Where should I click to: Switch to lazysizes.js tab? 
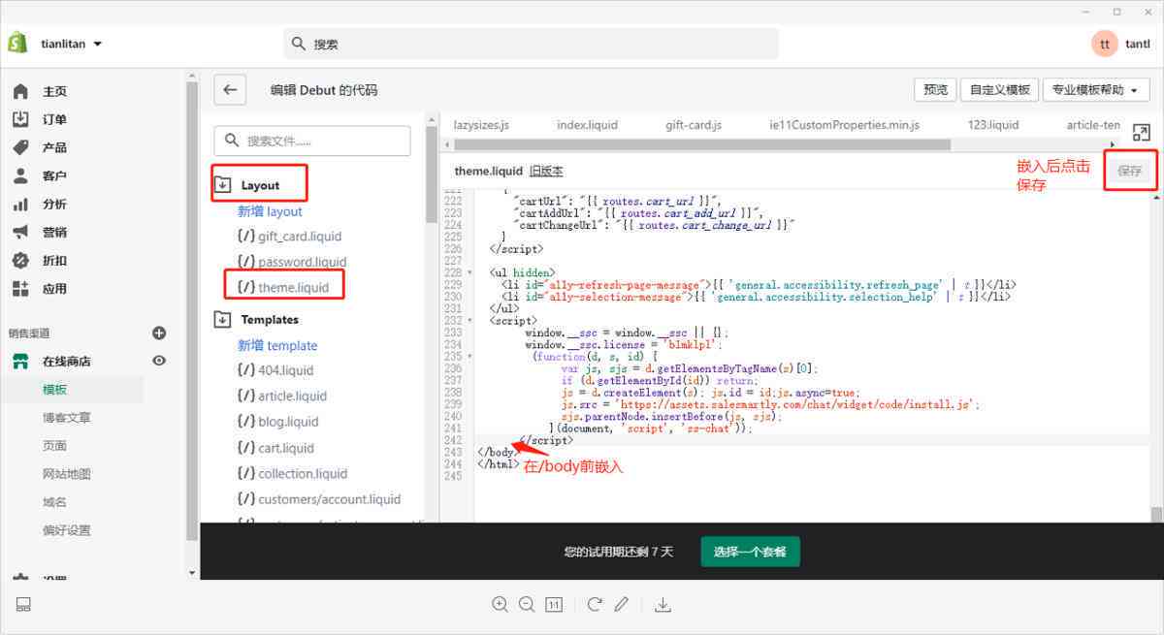(x=481, y=125)
